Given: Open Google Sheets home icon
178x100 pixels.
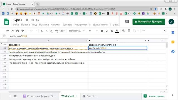Looking at the screenshot, I should tap(7, 22).
